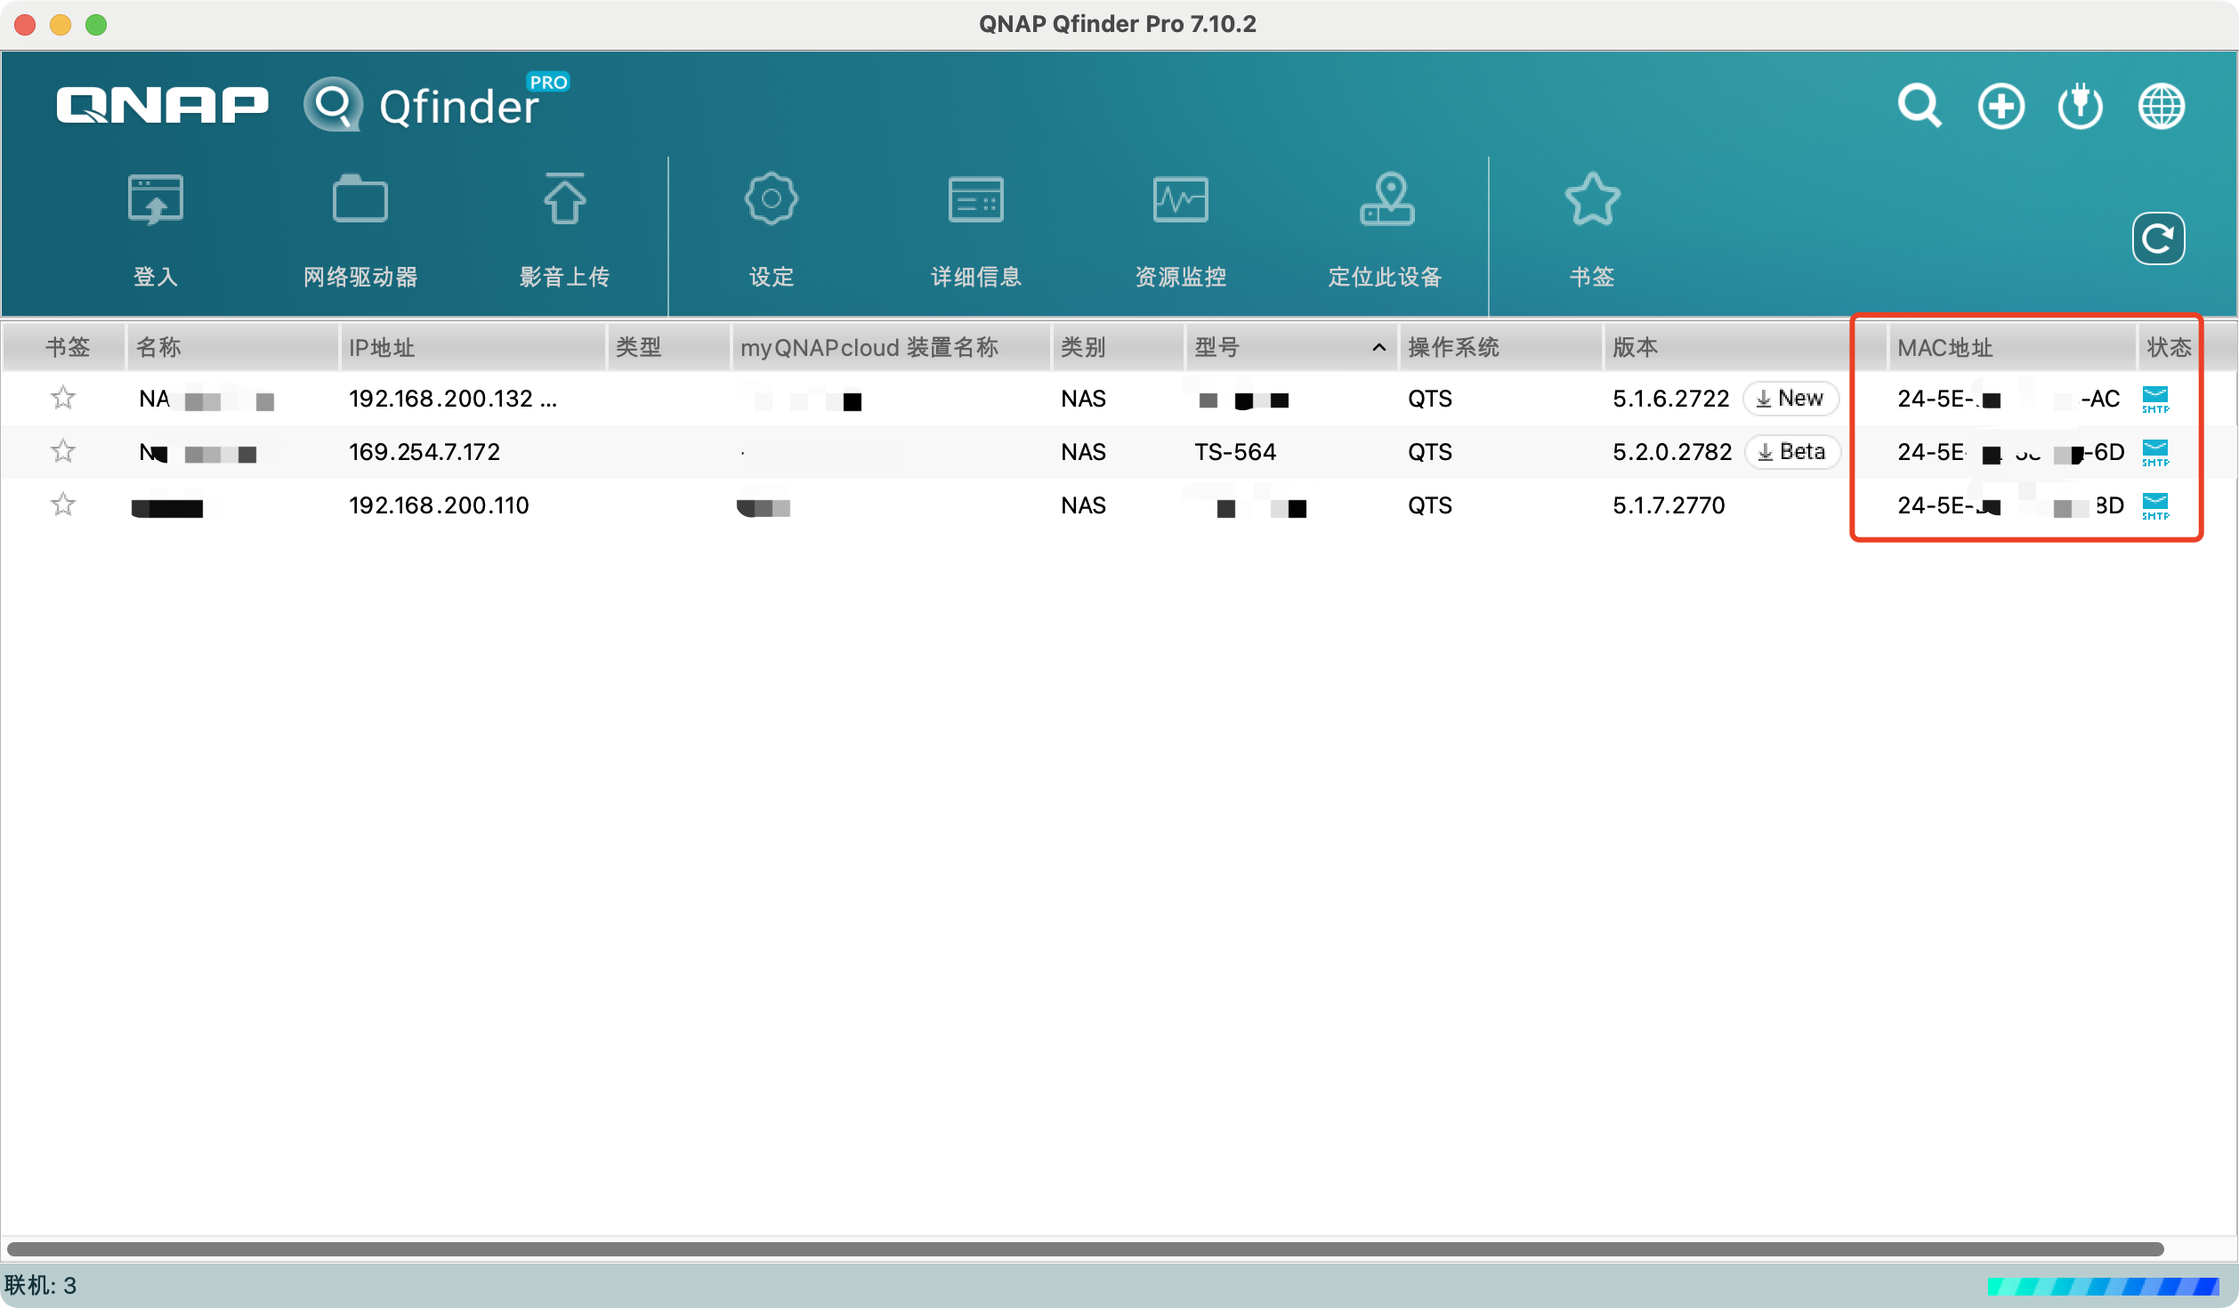Open the 网络驱动器 network drive tool
Screen dimensions: 2239x1308
tap(360, 231)
